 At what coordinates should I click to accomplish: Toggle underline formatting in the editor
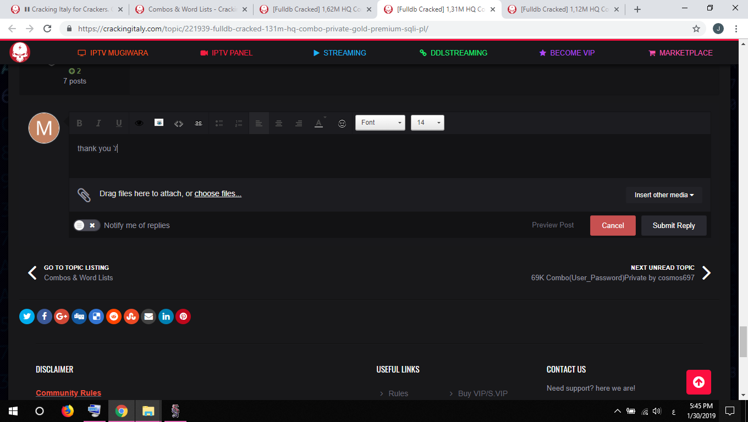(119, 124)
